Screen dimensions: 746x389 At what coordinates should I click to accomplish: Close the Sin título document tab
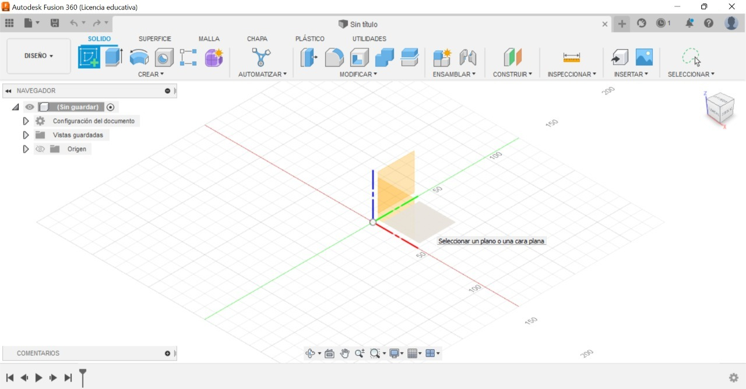(605, 24)
